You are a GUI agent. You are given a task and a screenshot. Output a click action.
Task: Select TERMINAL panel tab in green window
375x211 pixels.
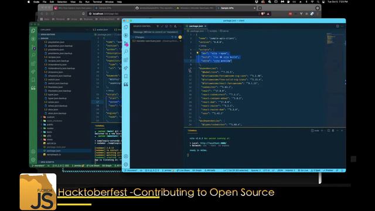100,125
